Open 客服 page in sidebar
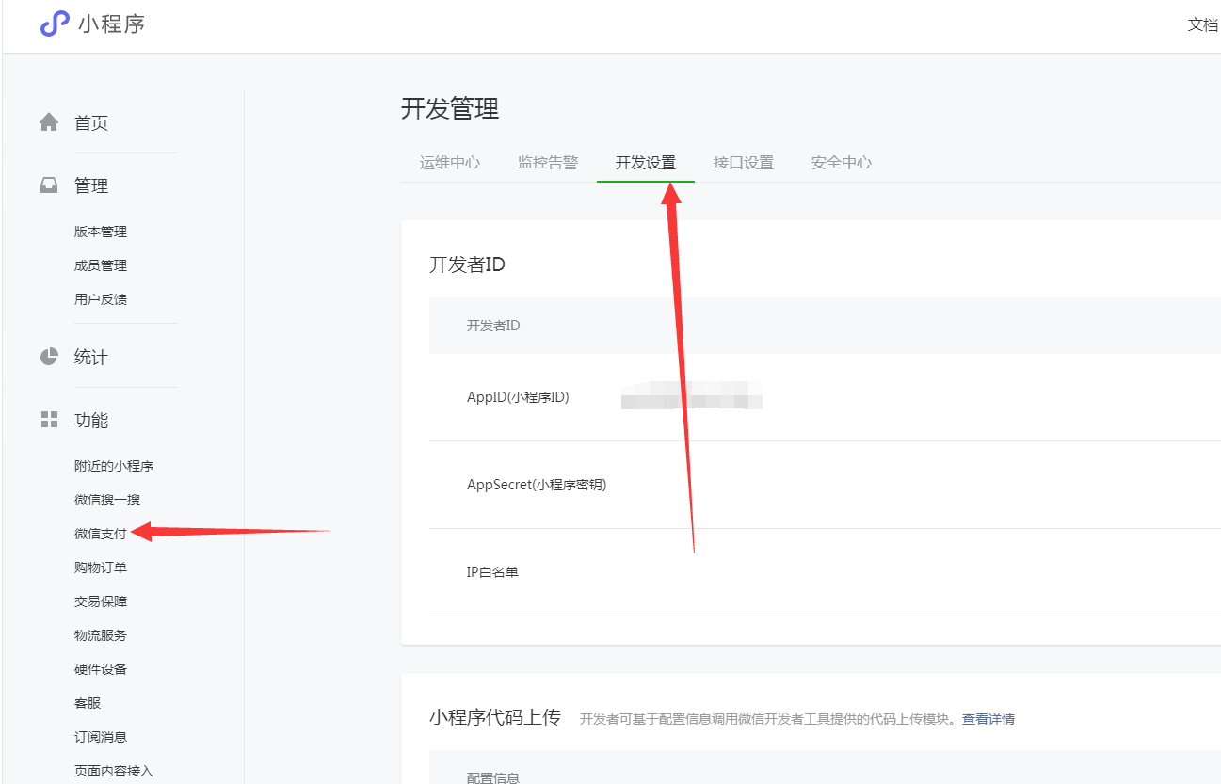 [88, 703]
